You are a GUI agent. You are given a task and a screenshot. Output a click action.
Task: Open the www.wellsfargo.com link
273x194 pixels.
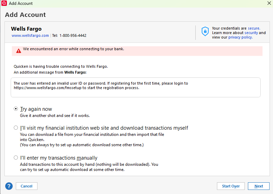click(x=30, y=35)
